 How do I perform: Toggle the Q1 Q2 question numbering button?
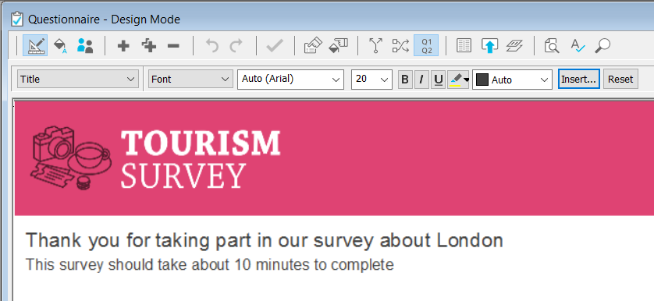[426, 45]
